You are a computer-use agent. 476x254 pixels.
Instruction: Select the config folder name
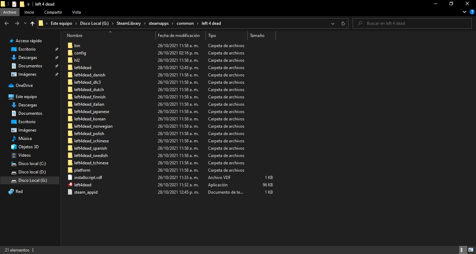(x=80, y=53)
